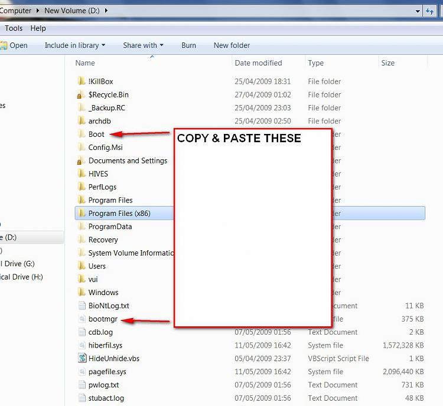443x406 pixels.
Task: Click the hiberfil.sys file icon
Action: point(82,345)
